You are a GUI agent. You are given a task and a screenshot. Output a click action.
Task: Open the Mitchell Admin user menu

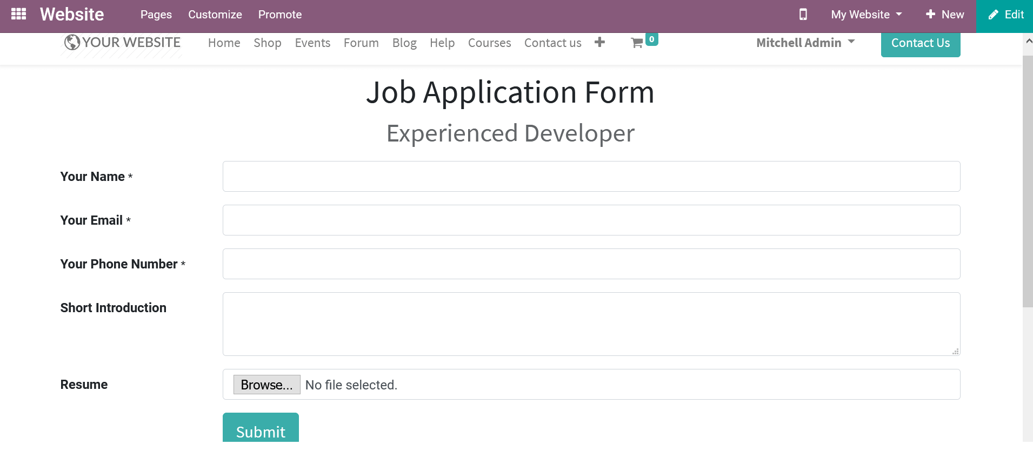(x=805, y=43)
